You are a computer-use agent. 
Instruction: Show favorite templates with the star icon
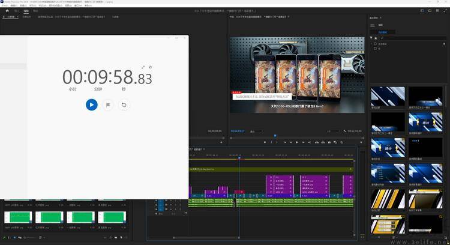click(x=376, y=38)
